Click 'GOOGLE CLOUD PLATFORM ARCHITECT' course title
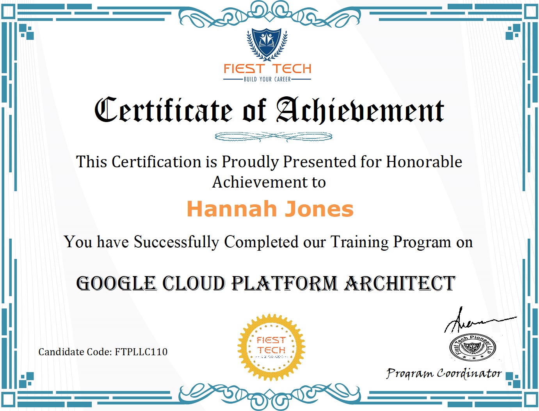The width and height of the screenshot is (539, 411). point(266,283)
